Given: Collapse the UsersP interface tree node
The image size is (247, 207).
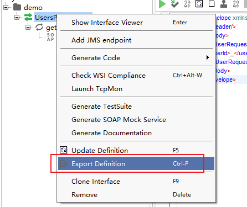Looking at the screenshot, I should pos(17,17).
